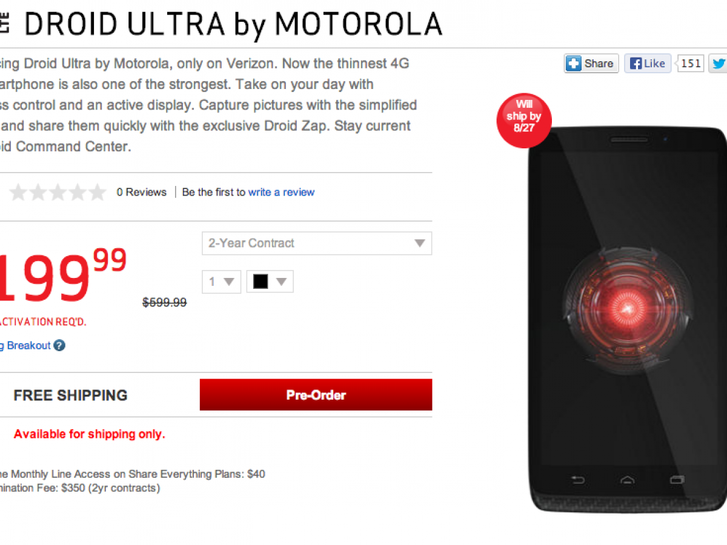Click the Share plus icon
Screen dimensions: 727x545
(x=574, y=64)
